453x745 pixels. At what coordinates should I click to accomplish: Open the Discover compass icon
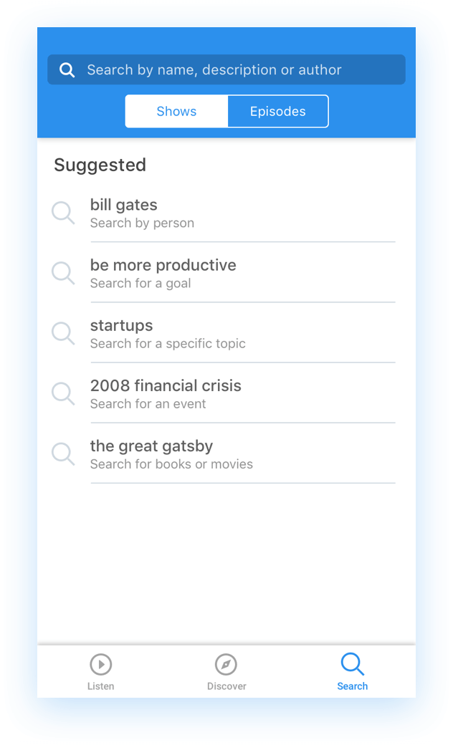[226, 665]
